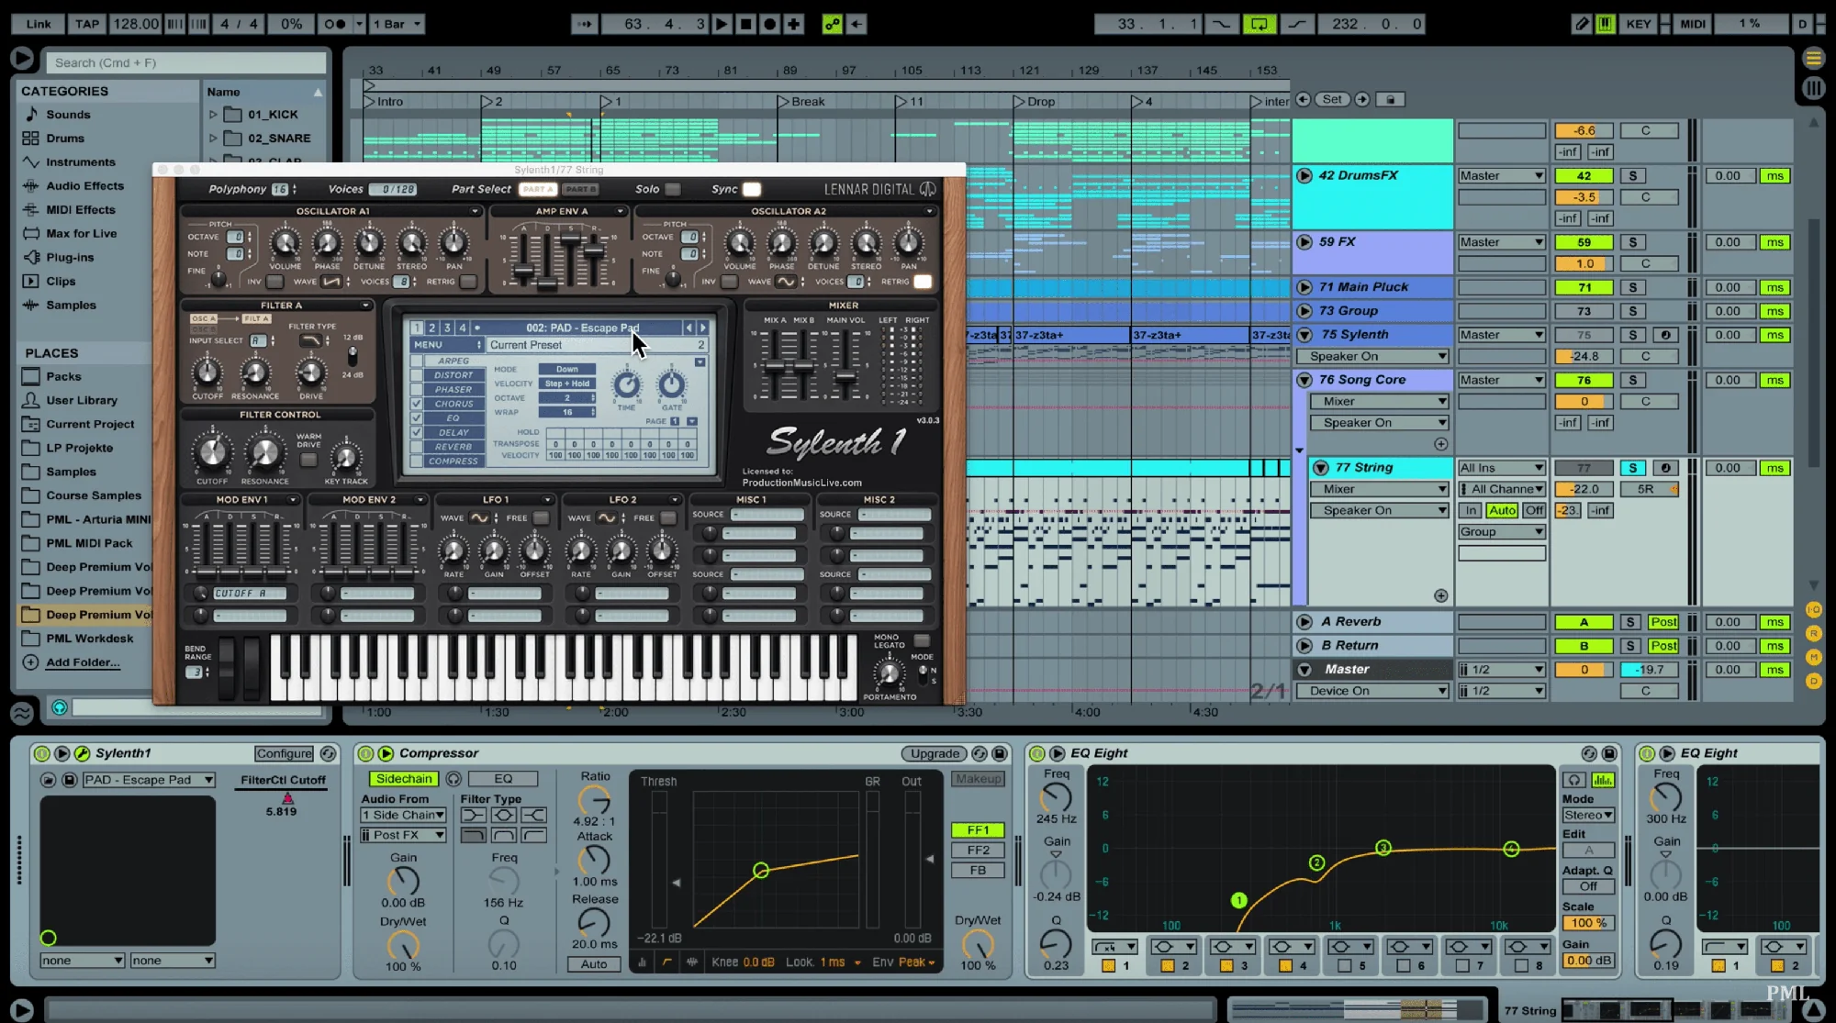
Task: Open the All Ins input dropdown on 77 String
Action: click(x=1502, y=468)
